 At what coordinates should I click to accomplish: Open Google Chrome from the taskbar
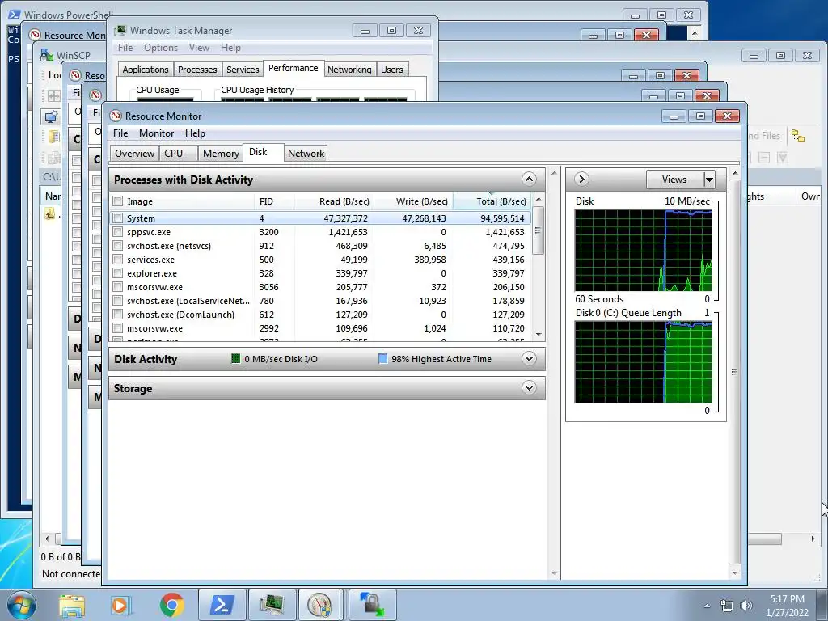(x=171, y=605)
